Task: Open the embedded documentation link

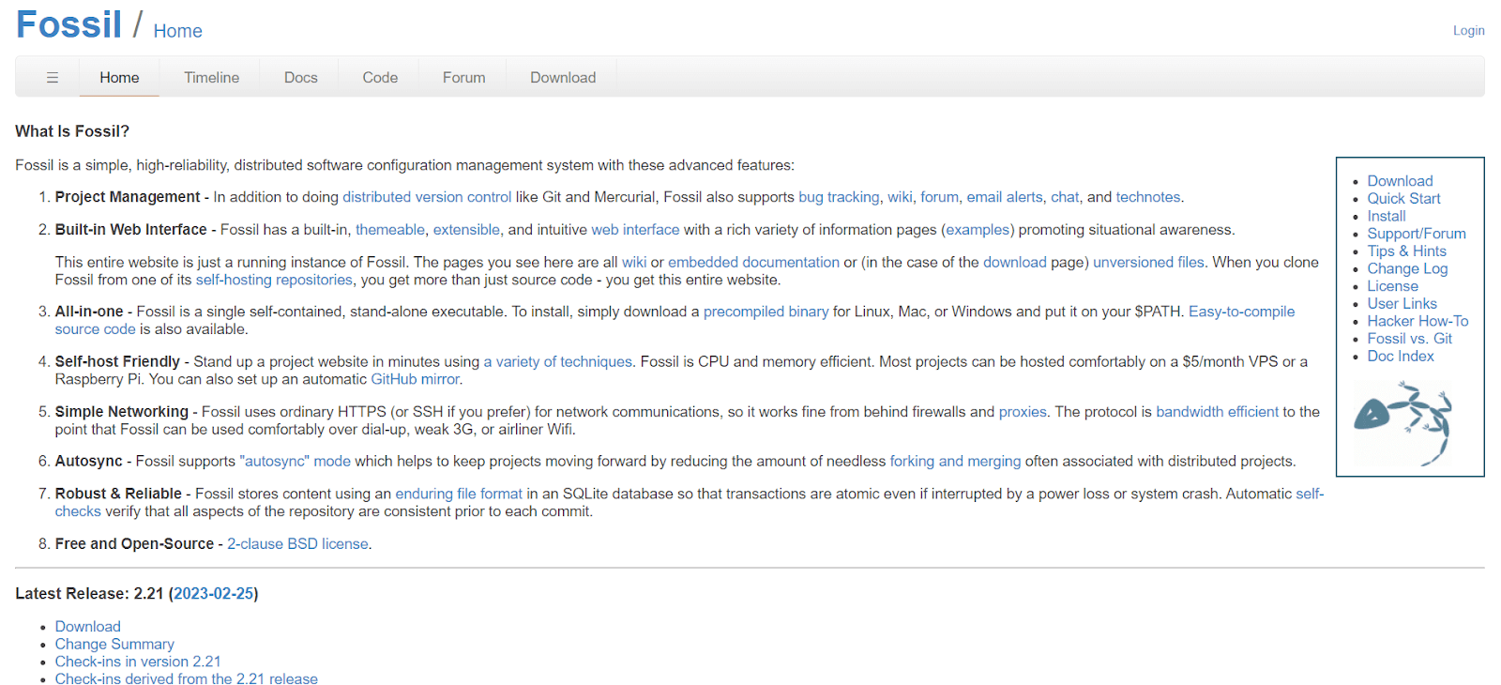Action: (x=753, y=263)
